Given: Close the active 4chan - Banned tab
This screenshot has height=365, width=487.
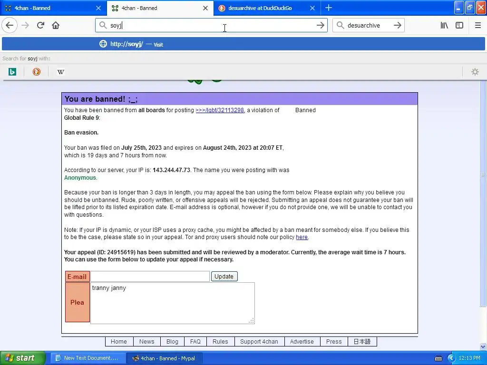Looking at the screenshot, I should 205,8.
